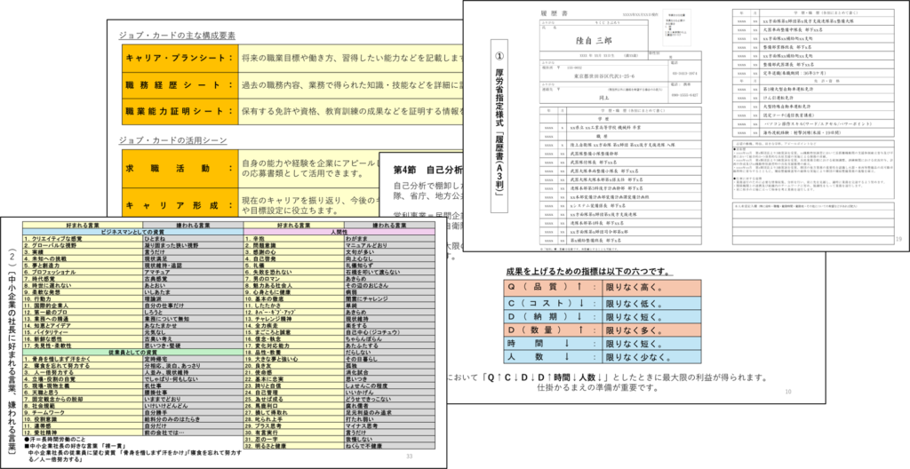Viewport: 910px width, 469px height.
Task: Click the cell 自己中心(ジコチュウ)
Action: pos(389,332)
